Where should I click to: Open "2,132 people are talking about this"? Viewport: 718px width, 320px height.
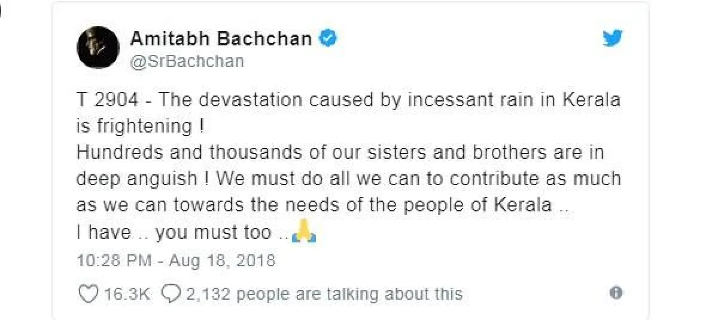click(324, 294)
